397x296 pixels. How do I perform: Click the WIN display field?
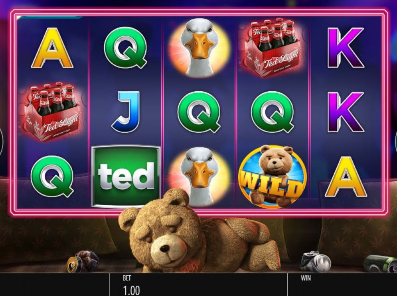coord(342,284)
